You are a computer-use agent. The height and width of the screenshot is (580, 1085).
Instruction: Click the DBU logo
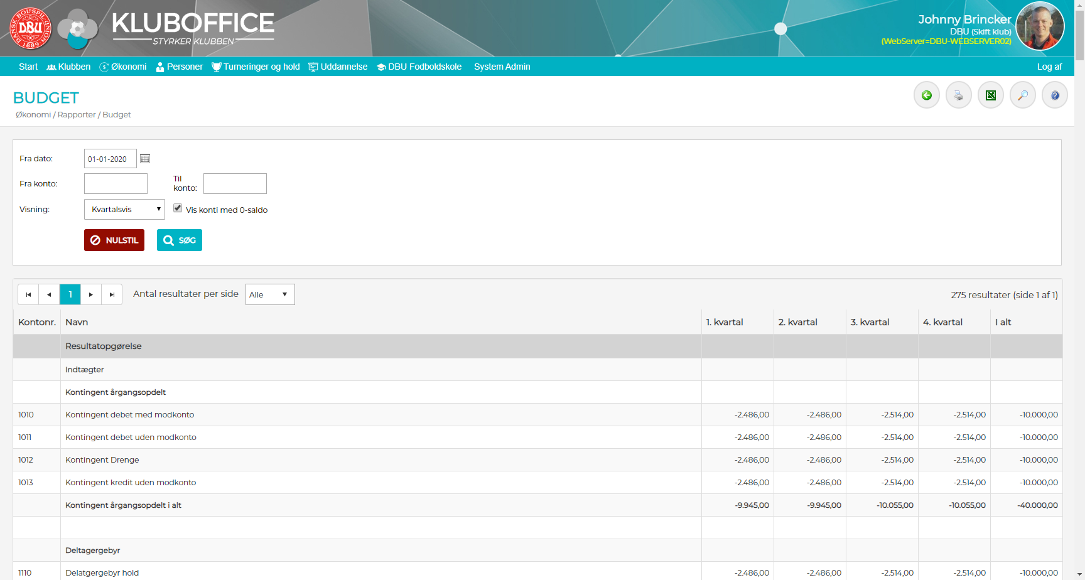[30, 28]
